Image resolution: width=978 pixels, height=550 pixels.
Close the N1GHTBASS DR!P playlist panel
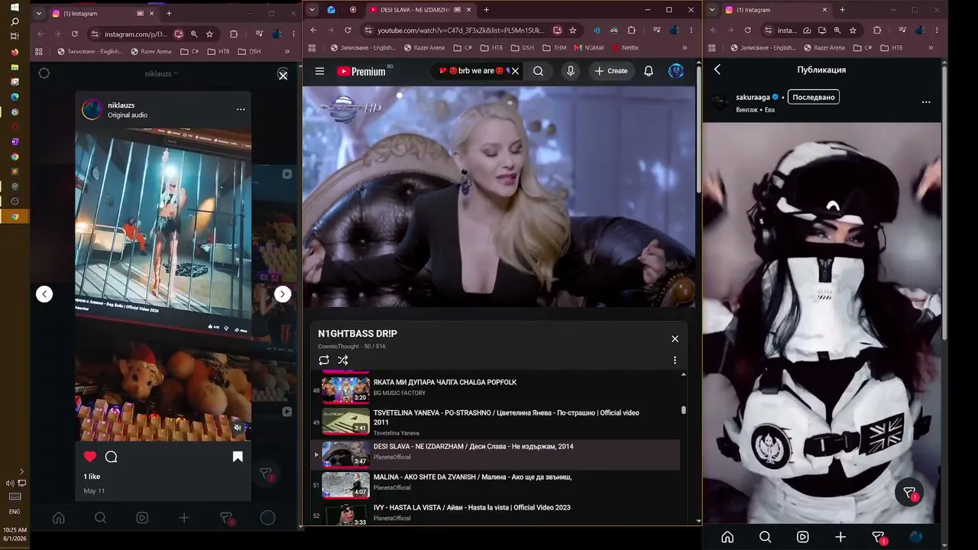pos(675,338)
